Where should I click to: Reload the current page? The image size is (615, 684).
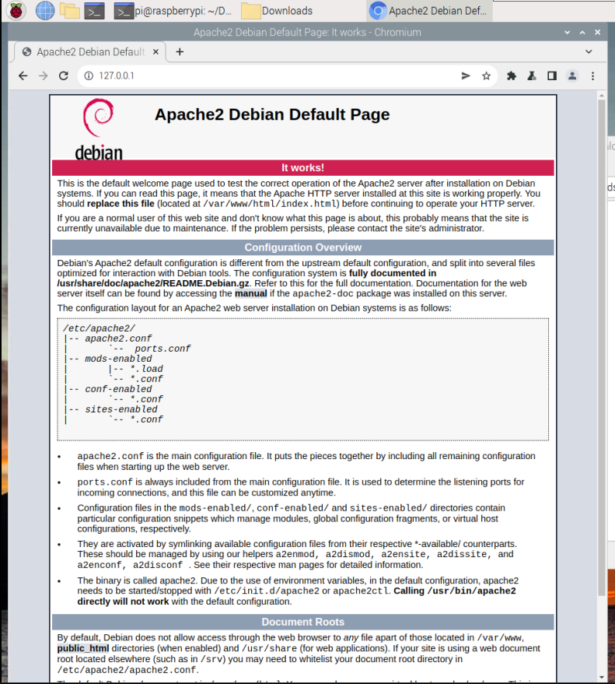(64, 76)
